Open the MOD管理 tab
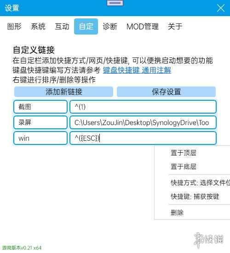This screenshot has width=230, height=253. pos(143,27)
